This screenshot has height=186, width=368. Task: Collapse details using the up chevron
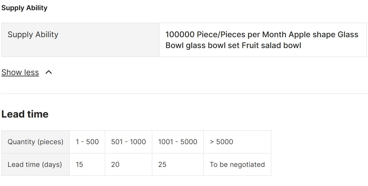tap(49, 72)
